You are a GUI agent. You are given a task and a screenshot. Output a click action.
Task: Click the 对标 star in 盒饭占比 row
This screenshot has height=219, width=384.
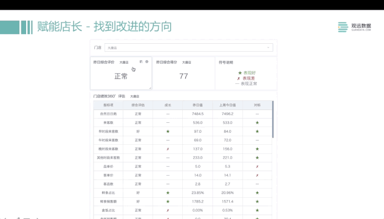[x=257, y=210]
